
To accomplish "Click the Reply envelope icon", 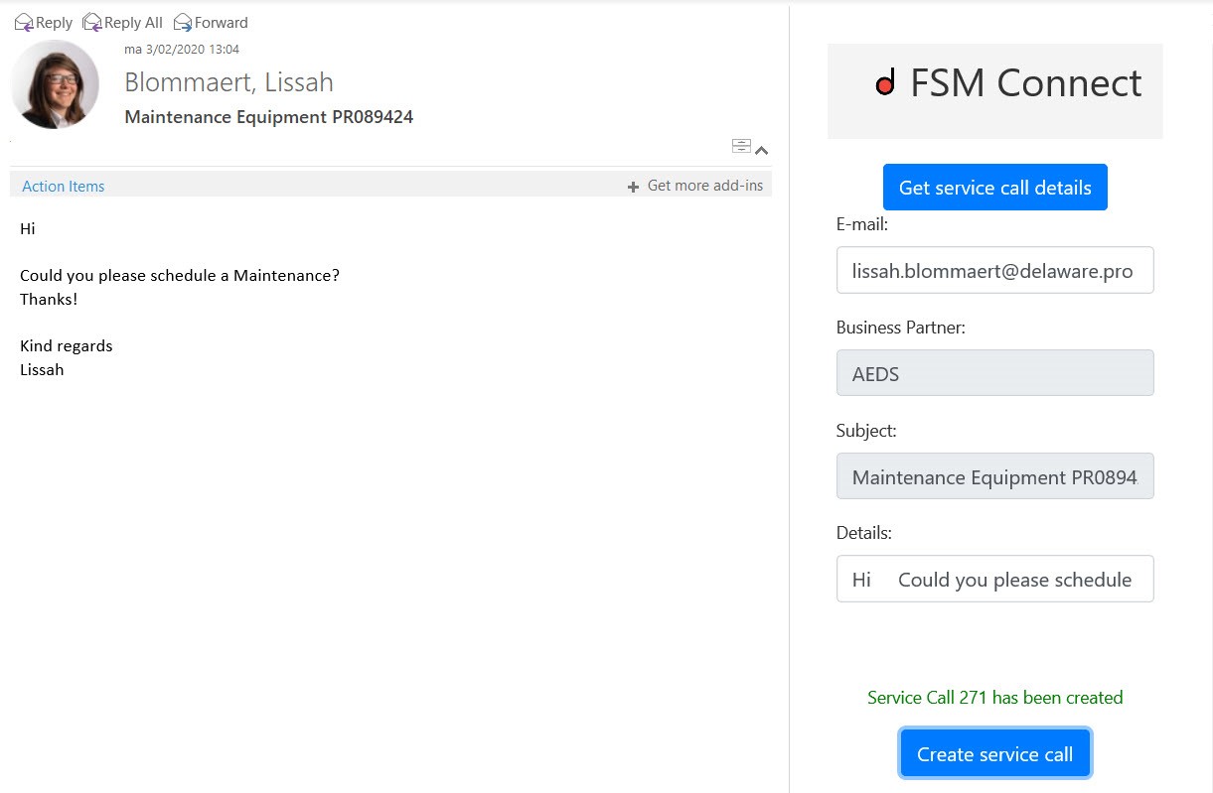I will pyautogui.click(x=24, y=22).
